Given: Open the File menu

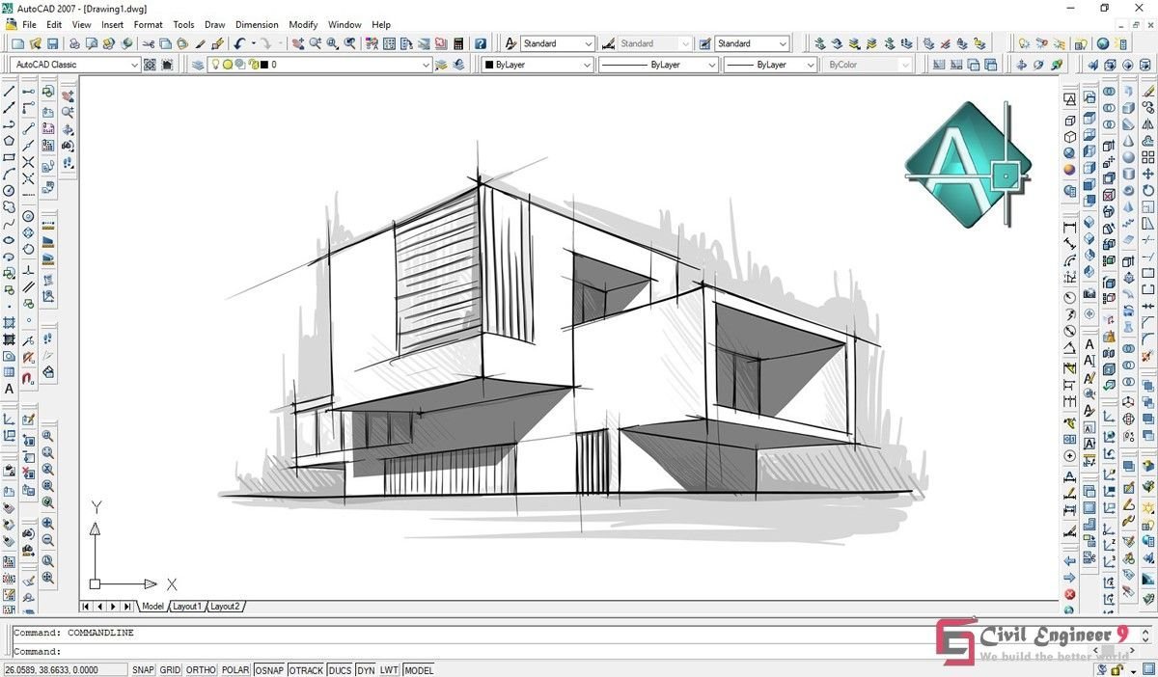Looking at the screenshot, I should click(x=29, y=24).
